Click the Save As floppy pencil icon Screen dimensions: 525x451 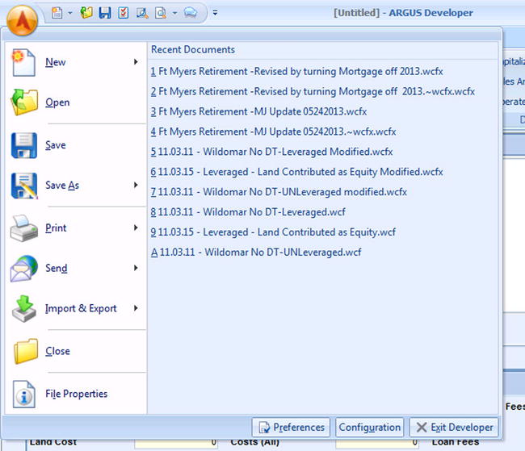tap(24, 186)
